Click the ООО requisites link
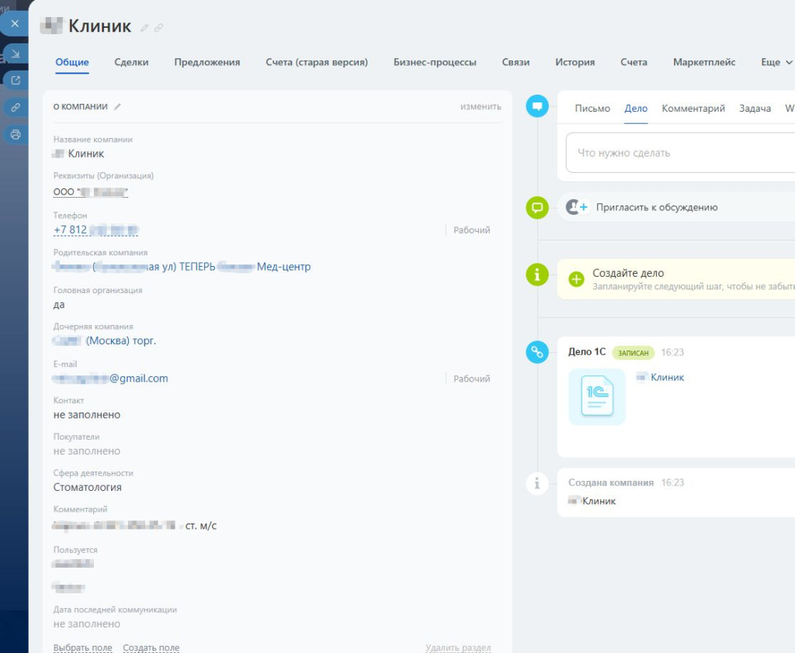Image resolution: width=795 pixels, height=653 pixels. click(91, 192)
